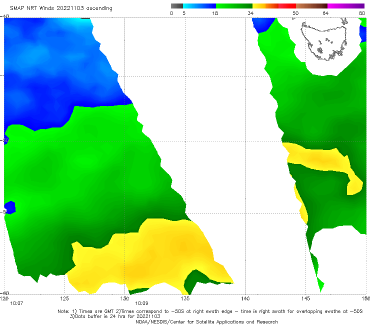Click the gray 0-5 knot colorbar segment
Image resolution: width=370 pixels, height=325 pixels.
(x=176, y=6)
